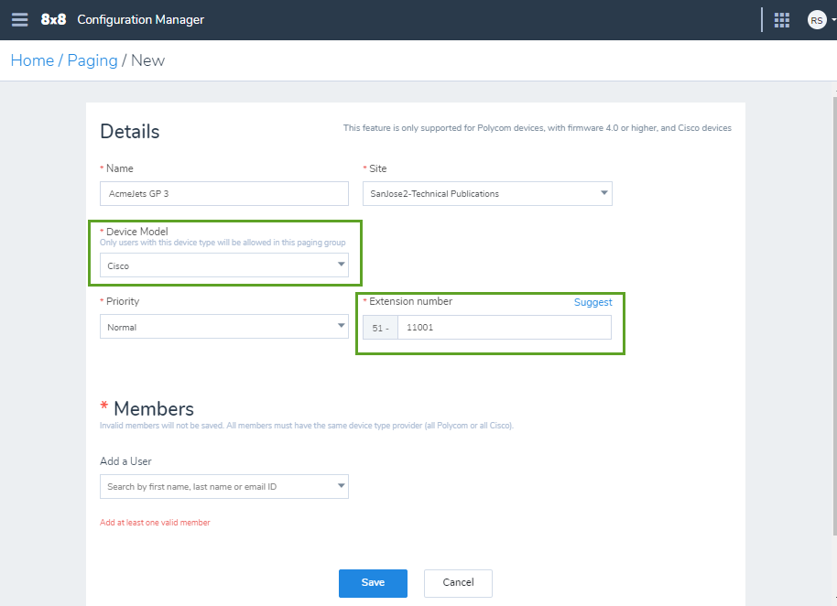Click the vertical page scrollbar
The width and height of the screenshot is (837, 606).
(x=834, y=315)
